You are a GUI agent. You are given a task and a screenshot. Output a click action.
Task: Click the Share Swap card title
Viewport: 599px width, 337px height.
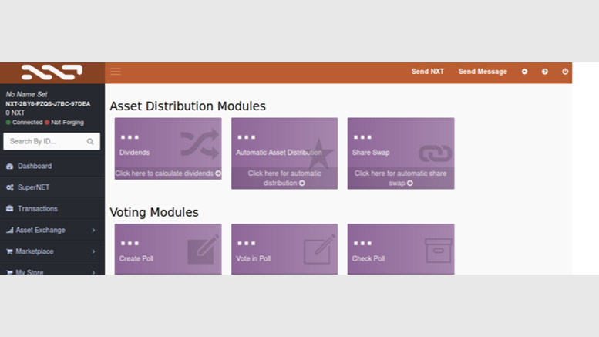(371, 153)
